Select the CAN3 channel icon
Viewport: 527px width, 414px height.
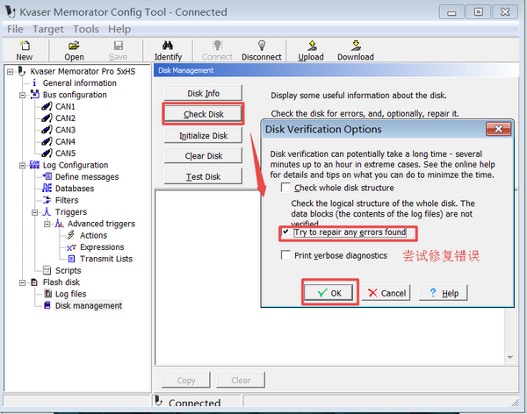tap(47, 130)
